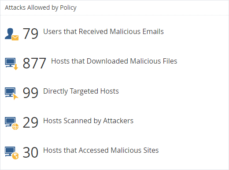Screen dimensions: 229x170
Task: Select Users that Received Malicious Emails label
Action: point(103,31)
